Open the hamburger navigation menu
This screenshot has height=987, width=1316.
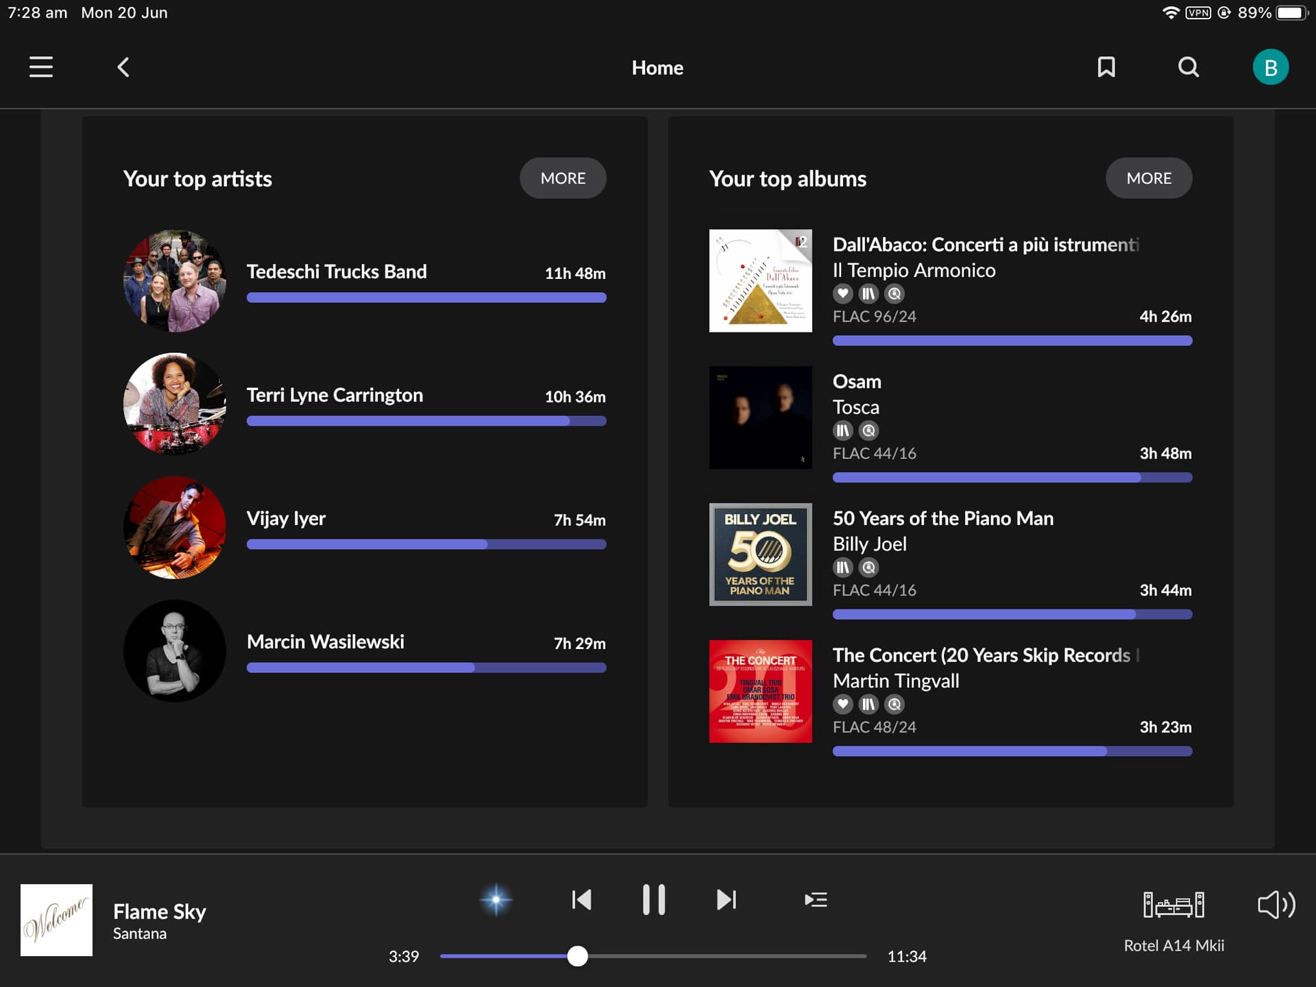pos(41,67)
